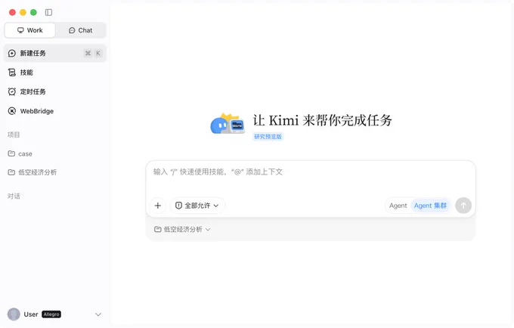Toggle the sidebar panel icon

pos(48,12)
